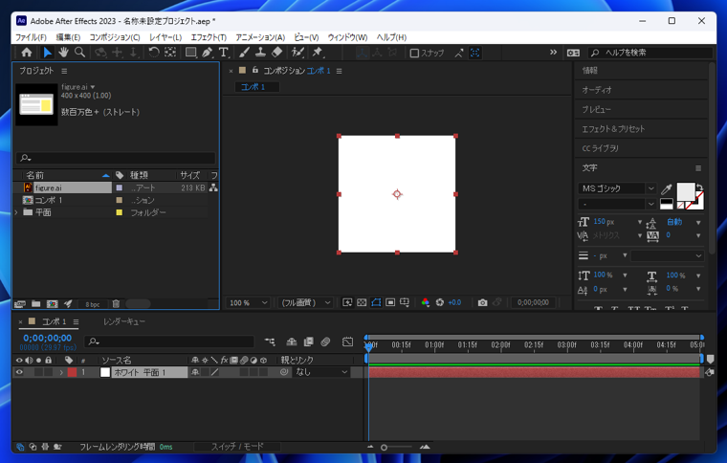Select the Clone Stamp tool
This screenshot has width=727, height=463.
pyautogui.click(x=260, y=53)
